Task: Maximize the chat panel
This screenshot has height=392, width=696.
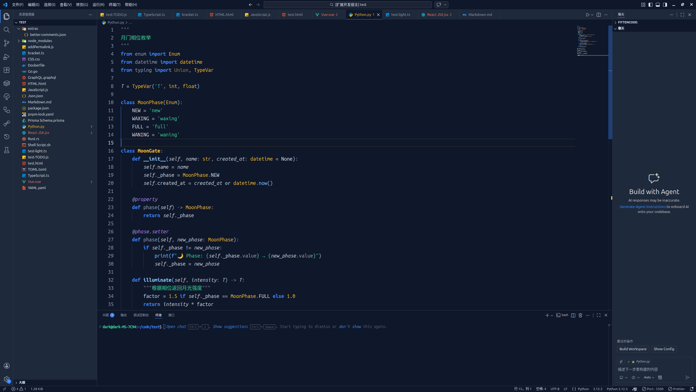Action: (682, 15)
